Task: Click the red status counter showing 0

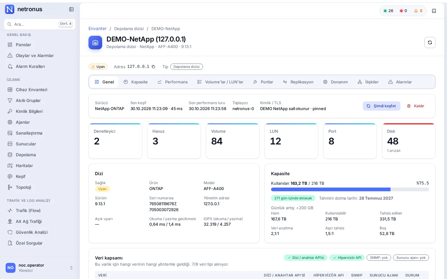Action: tap(403, 11)
